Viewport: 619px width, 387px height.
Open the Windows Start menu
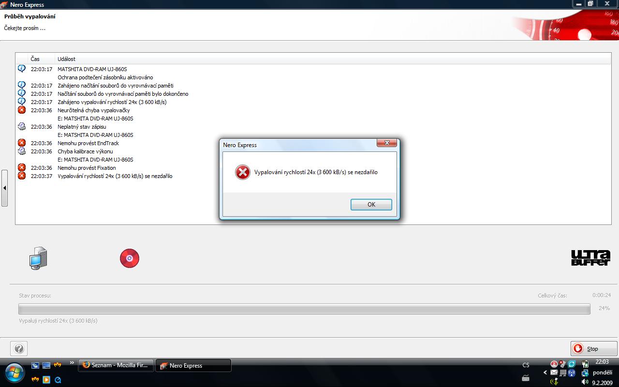tap(14, 372)
